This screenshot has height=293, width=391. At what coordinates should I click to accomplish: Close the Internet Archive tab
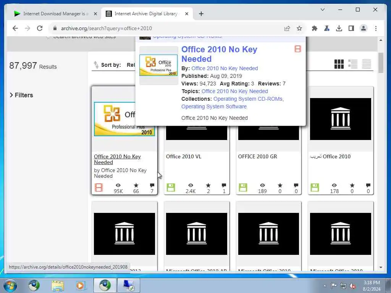pos(186,14)
